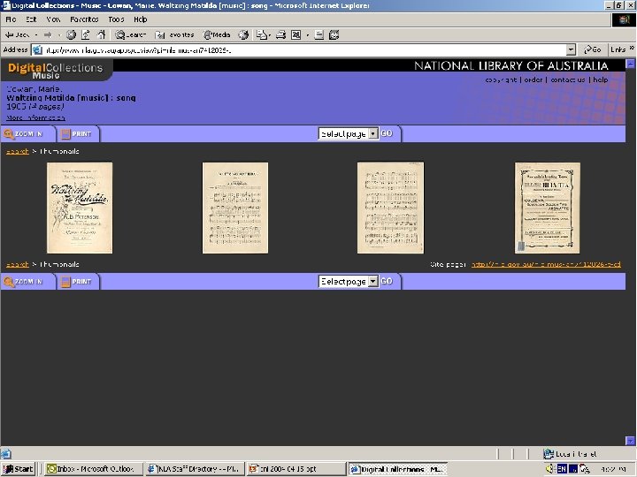Open the Search pane from the toolbar

pyautogui.click(x=130, y=34)
